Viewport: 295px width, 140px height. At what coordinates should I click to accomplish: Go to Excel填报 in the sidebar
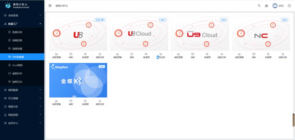coord(22,65)
